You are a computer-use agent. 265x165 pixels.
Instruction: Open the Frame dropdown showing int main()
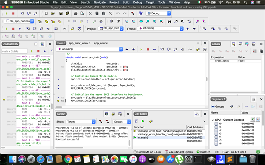[160, 29]
